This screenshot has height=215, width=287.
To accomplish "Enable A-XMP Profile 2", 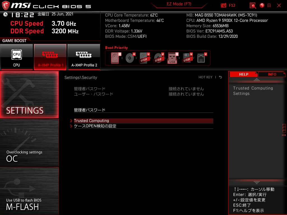I will tap(84, 57).
